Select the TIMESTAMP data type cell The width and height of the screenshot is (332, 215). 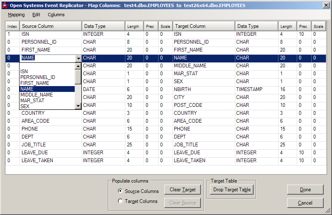(x=256, y=89)
